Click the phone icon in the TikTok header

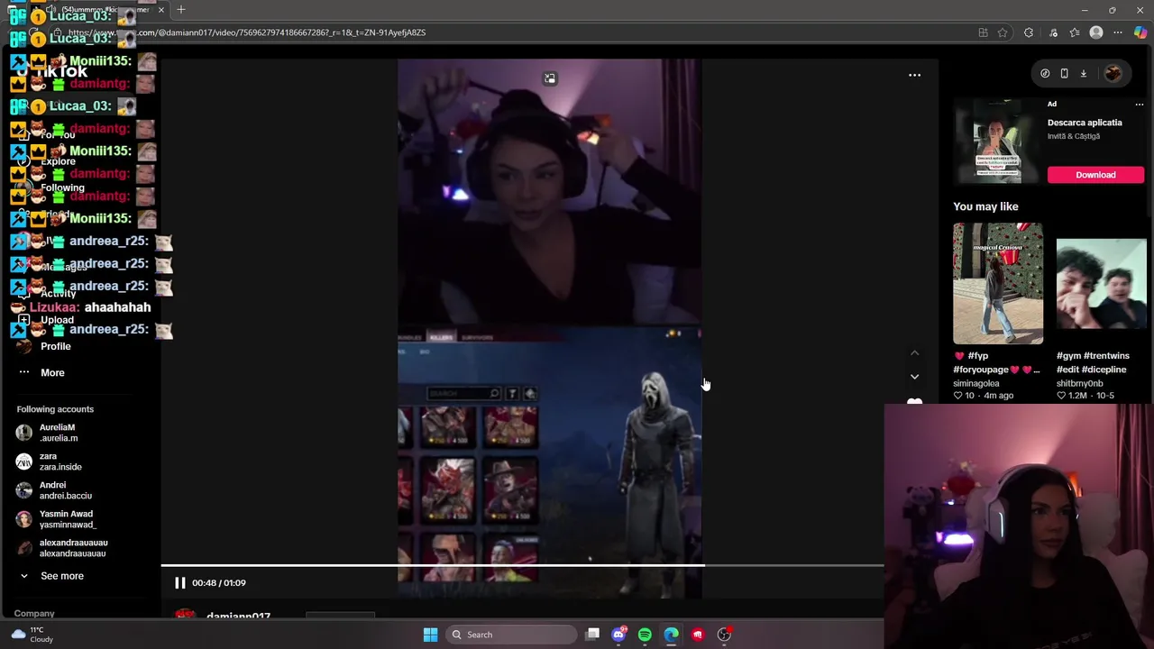coord(1064,74)
